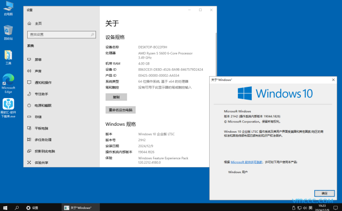Open the 此电脑 desktop icon
The image size is (342, 211).
tap(9, 9)
